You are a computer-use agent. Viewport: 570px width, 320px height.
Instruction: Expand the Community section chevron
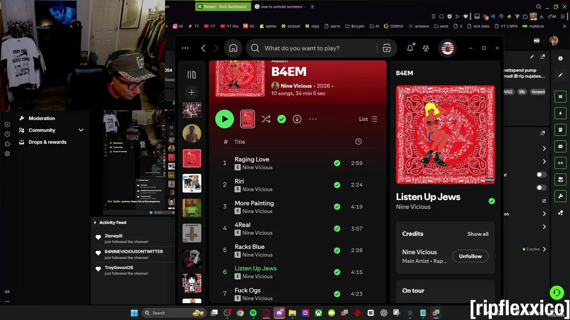tap(81, 130)
